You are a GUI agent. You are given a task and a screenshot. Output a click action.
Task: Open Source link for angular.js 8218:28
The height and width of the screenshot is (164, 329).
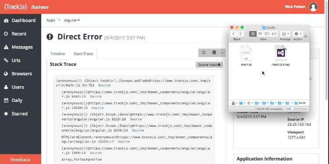coord(136,119)
